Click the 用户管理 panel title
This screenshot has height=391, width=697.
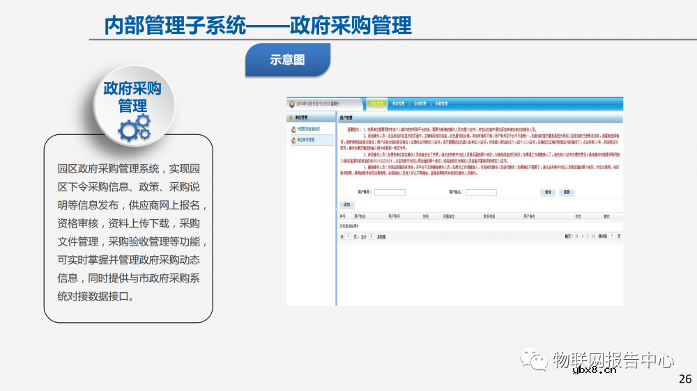(x=346, y=118)
